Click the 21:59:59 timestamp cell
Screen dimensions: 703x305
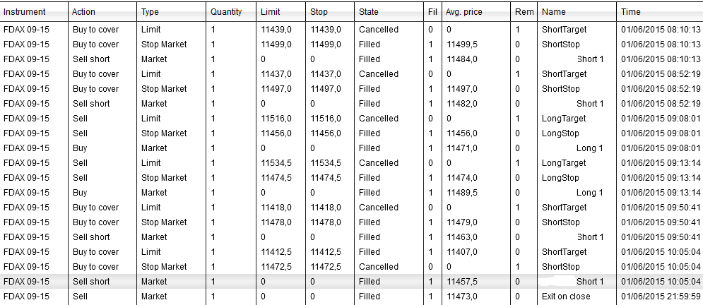661,297
